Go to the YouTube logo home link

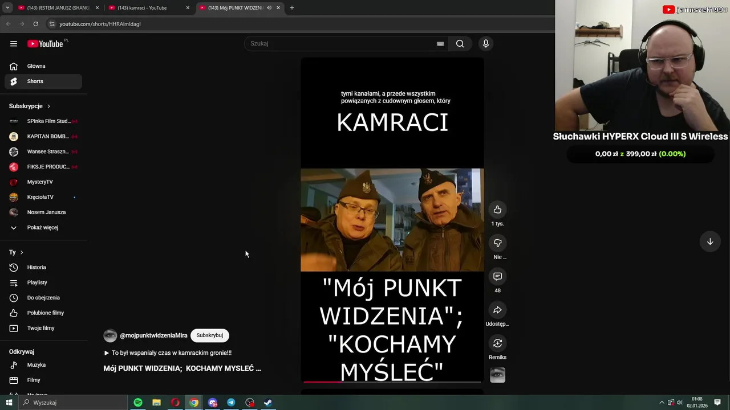45,44
